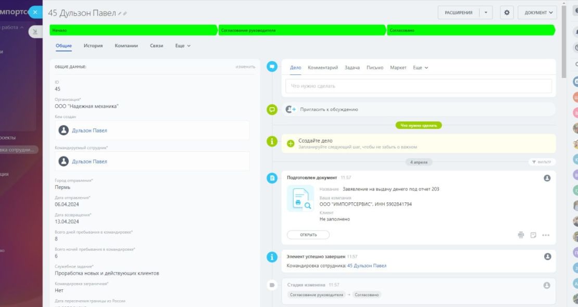Click collapse icon below close button

pos(35,32)
